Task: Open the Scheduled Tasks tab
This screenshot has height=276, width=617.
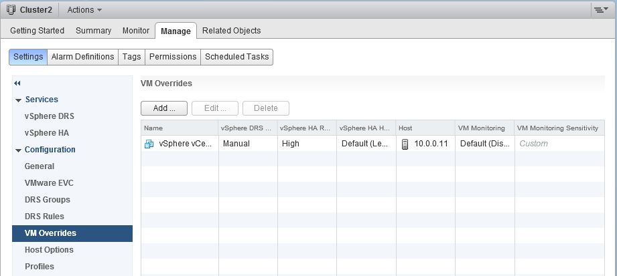Action: (x=237, y=57)
